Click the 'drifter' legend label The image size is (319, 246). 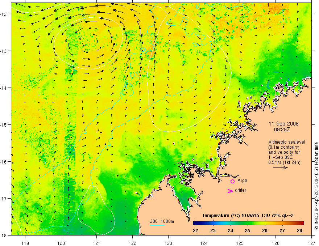click(240, 190)
